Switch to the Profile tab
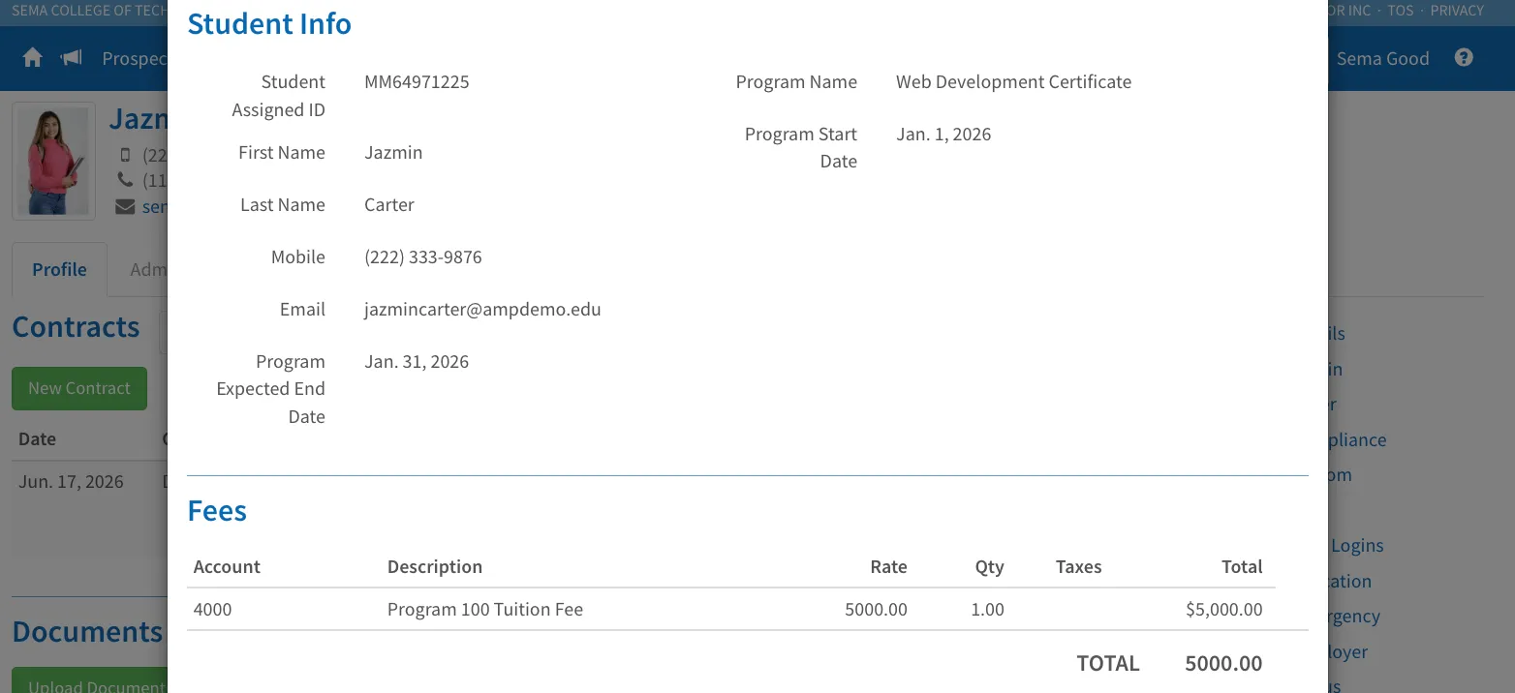This screenshot has width=1515, height=693. point(59,269)
